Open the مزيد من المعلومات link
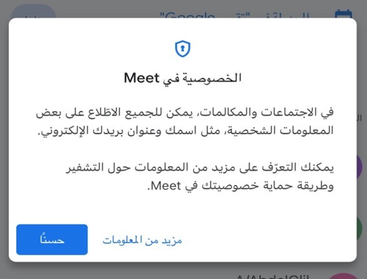The height and width of the screenshot is (279, 367). click(x=142, y=240)
